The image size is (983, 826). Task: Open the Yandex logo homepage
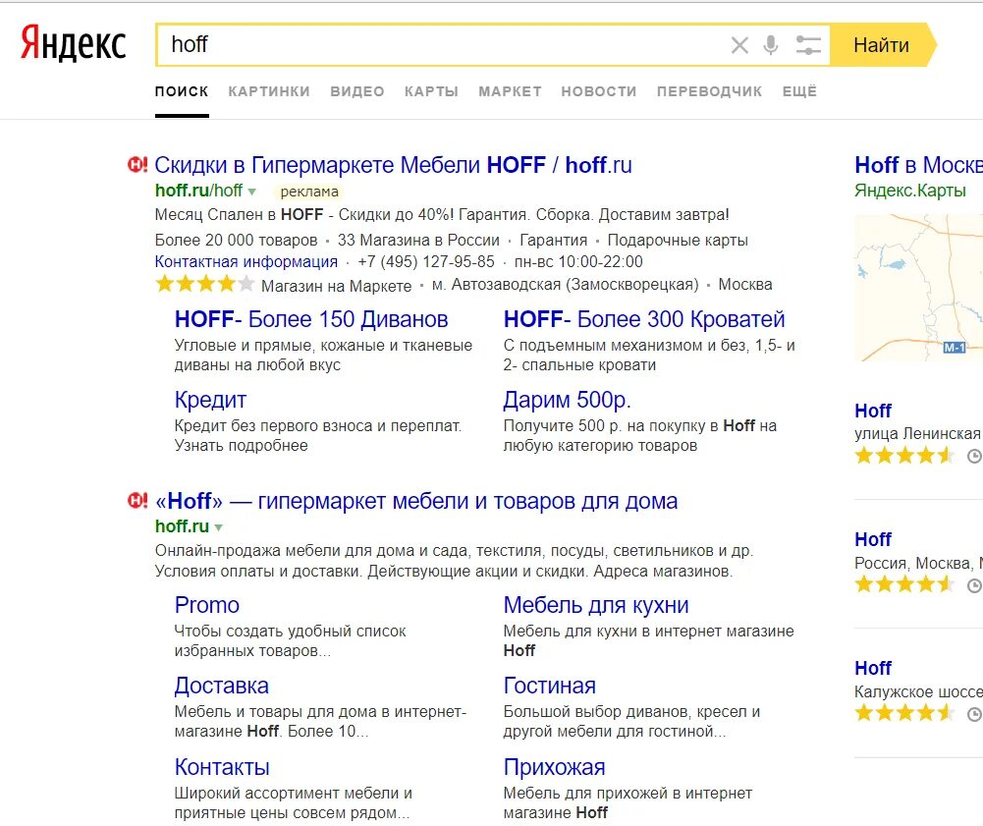74,43
